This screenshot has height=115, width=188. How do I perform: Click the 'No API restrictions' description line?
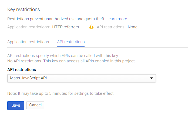[72, 61]
